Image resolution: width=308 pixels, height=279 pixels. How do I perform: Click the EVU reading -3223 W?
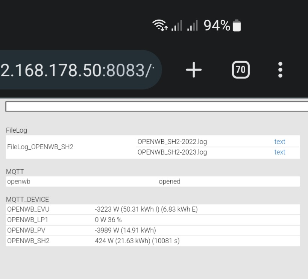point(146,209)
